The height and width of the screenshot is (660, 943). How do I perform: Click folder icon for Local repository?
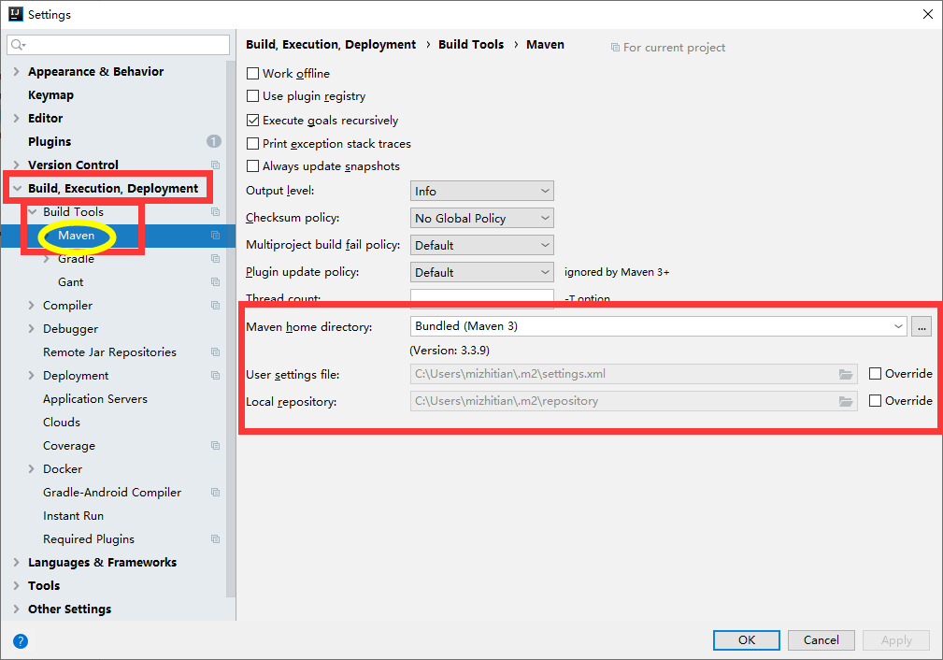(x=846, y=401)
